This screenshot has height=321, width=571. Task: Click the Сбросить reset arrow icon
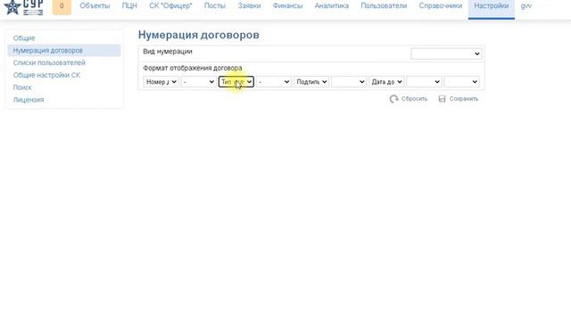(393, 99)
